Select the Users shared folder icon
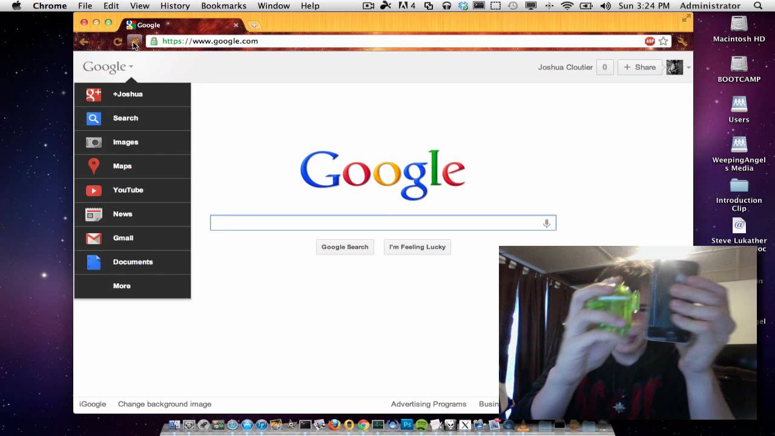 click(x=739, y=110)
